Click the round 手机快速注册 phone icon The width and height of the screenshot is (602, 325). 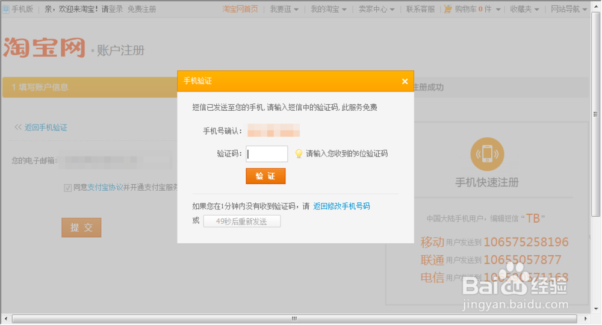487,154
